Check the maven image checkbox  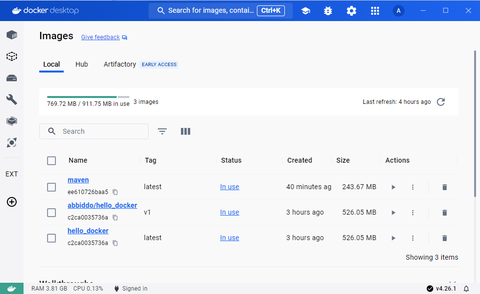coord(51,187)
